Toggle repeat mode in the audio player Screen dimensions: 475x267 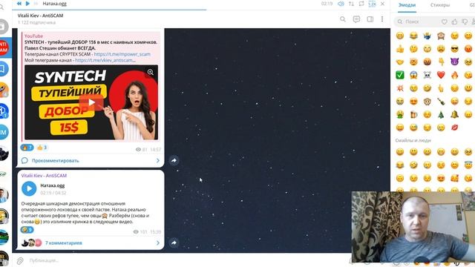click(x=361, y=4)
